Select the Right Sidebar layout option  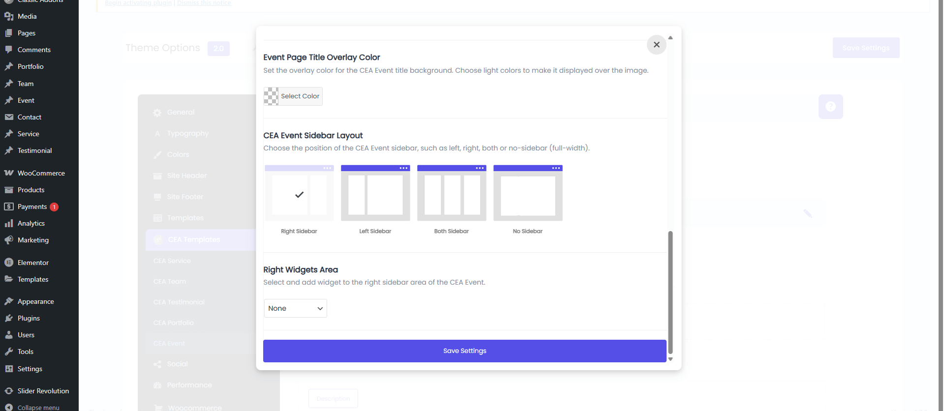pos(299,193)
